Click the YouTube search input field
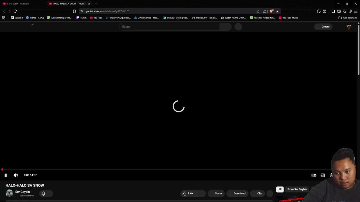The image size is (360, 202). 169,27
